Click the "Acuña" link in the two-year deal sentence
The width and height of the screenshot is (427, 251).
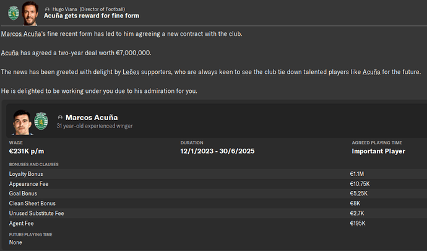[x=13, y=52]
